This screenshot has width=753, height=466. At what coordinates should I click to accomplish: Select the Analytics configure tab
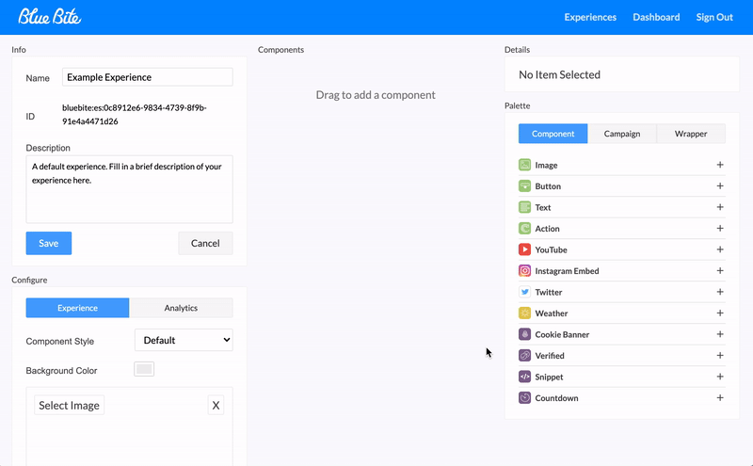point(181,308)
